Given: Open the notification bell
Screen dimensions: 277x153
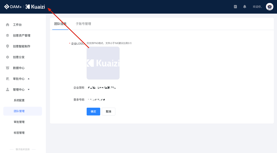Looking at the screenshot, I should pyautogui.click(x=244, y=7).
